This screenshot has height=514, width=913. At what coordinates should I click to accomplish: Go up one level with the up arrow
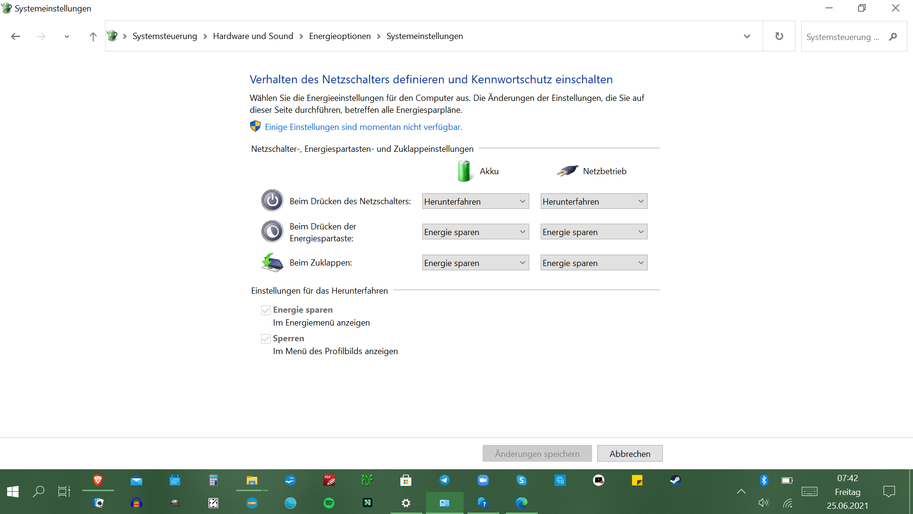pos(93,37)
